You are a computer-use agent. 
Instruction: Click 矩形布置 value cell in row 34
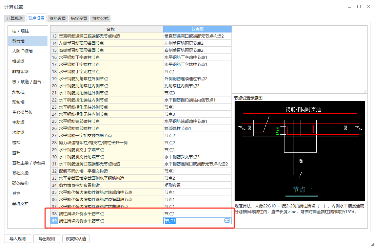point(197,185)
